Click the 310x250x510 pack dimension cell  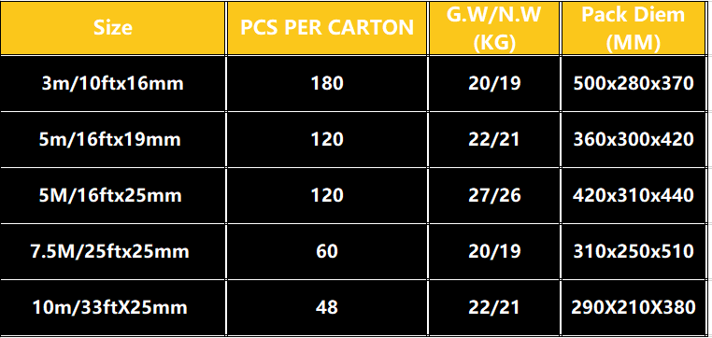click(633, 251)
